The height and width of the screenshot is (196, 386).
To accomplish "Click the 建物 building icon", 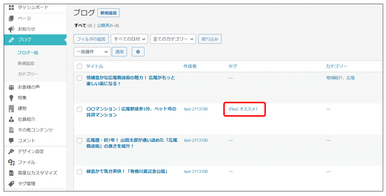I will coord(11,109).
